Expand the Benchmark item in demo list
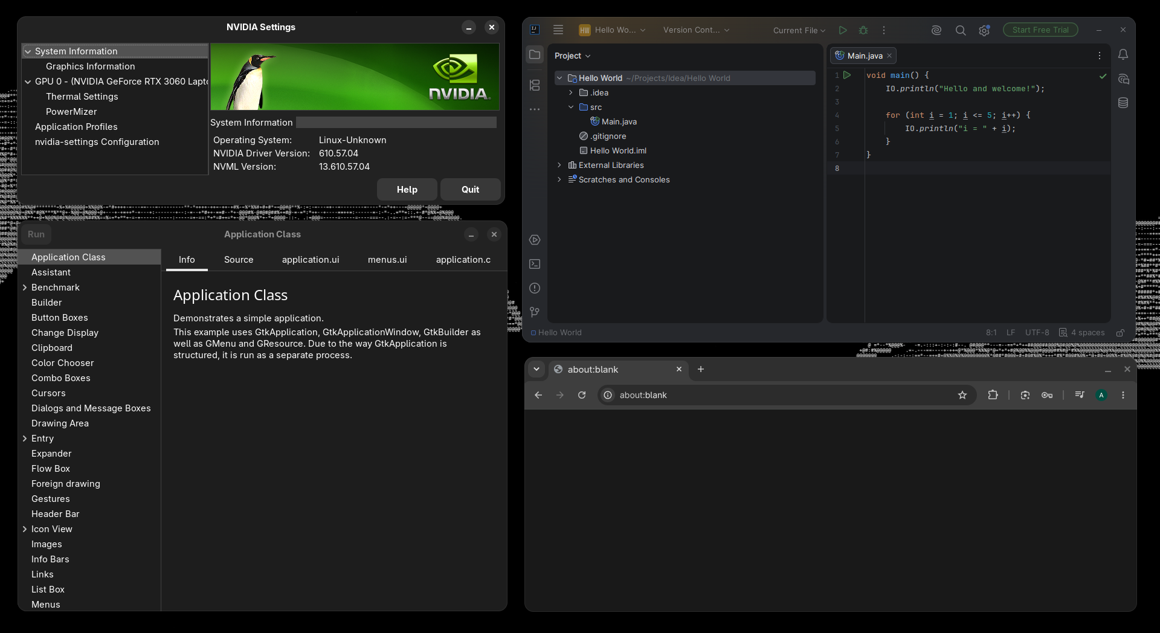Screen dimensions: 1160x633 (25, 288)
